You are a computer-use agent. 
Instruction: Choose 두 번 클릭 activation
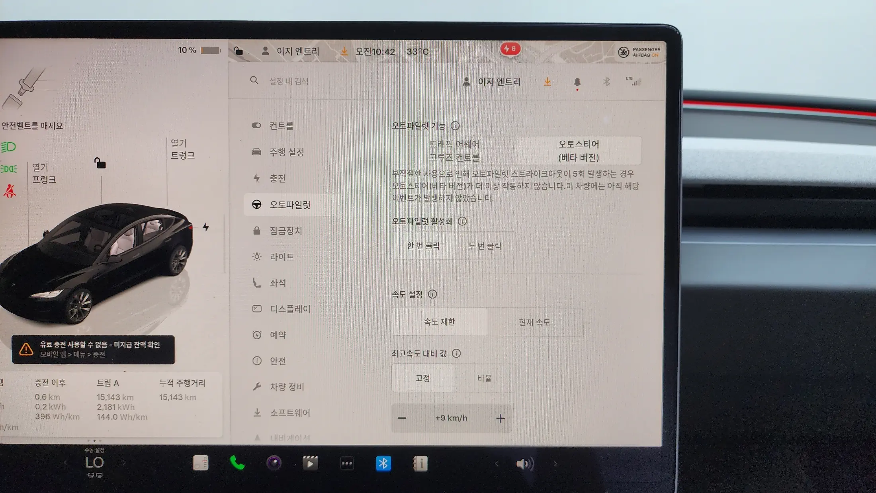(485, 246)
